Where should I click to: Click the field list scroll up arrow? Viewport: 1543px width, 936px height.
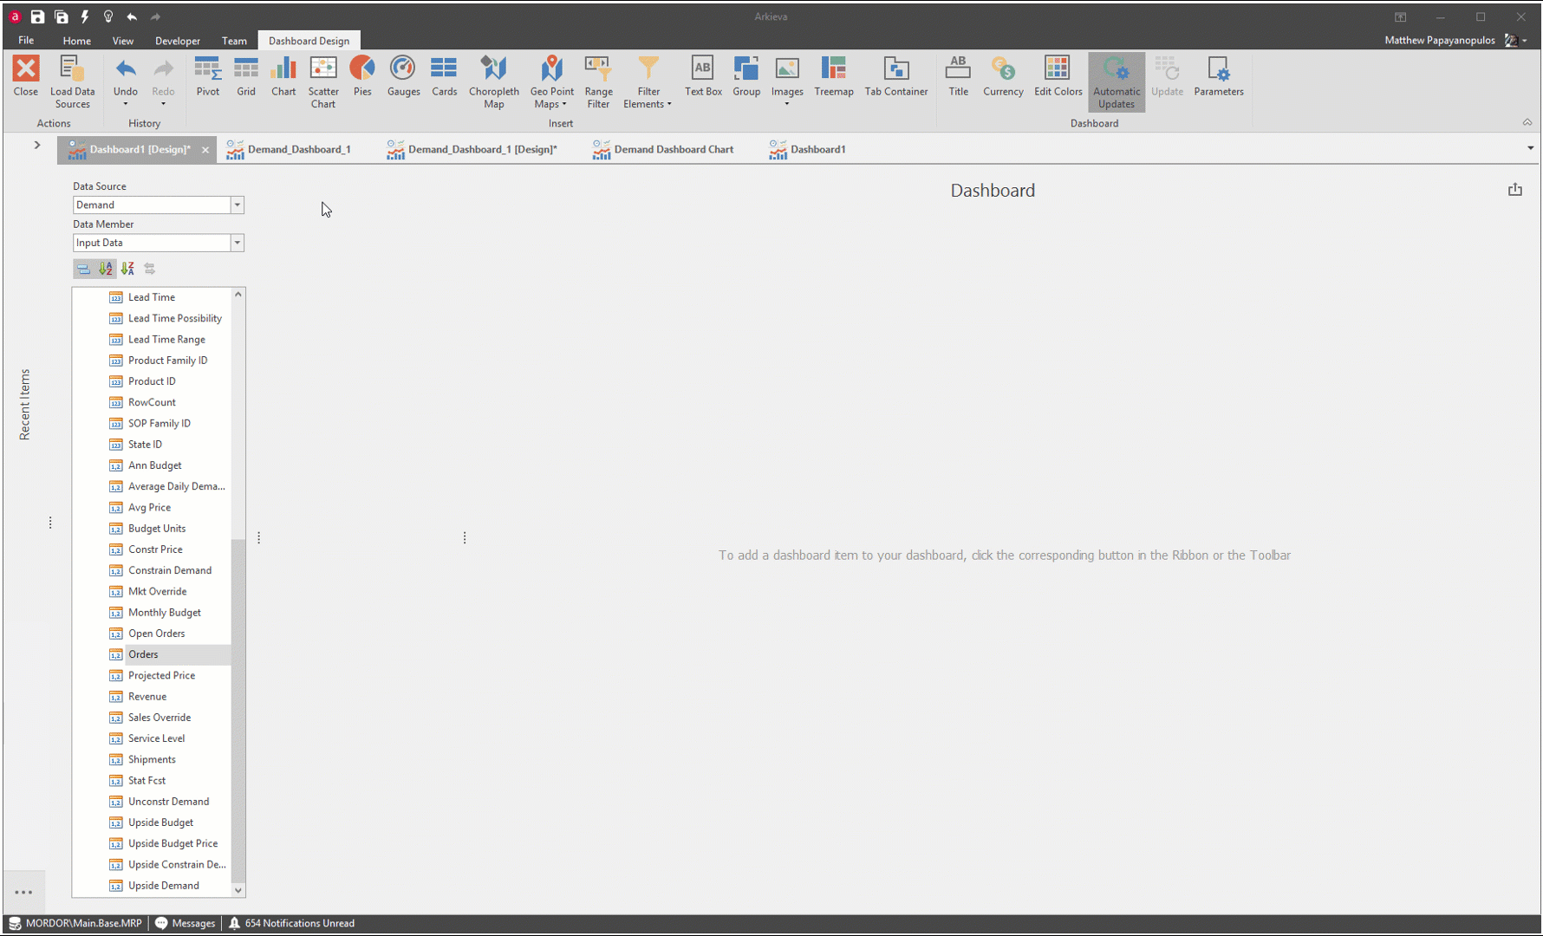coord(238,295)
